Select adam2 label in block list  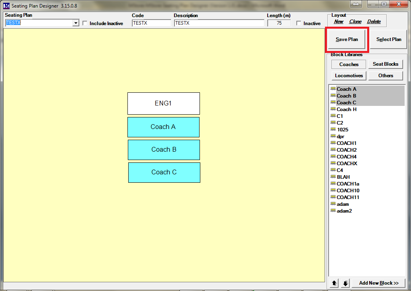coord(344,211)
